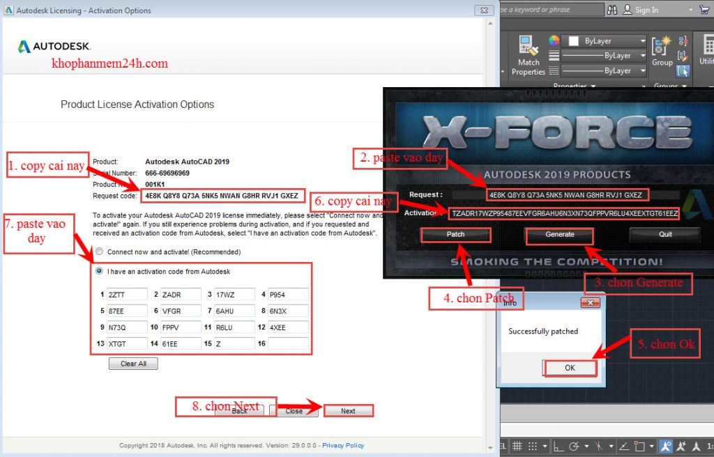This screenshot has width=714, height=457.
Task: Open the Isometric Drafting plane arrow
Action: click(612, 446)
